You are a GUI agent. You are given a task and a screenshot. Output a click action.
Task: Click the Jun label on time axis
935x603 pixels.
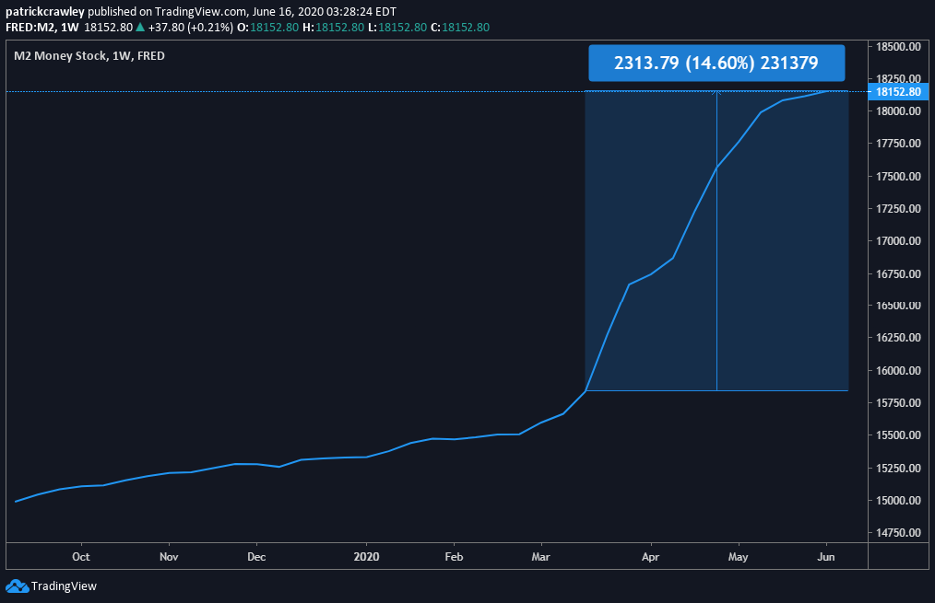827,556
